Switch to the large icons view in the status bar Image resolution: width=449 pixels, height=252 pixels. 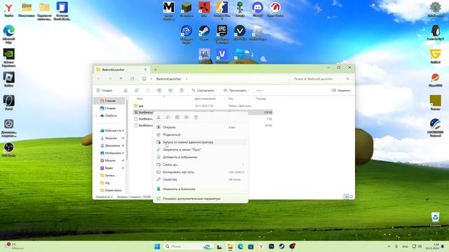[x=351, y=197]
